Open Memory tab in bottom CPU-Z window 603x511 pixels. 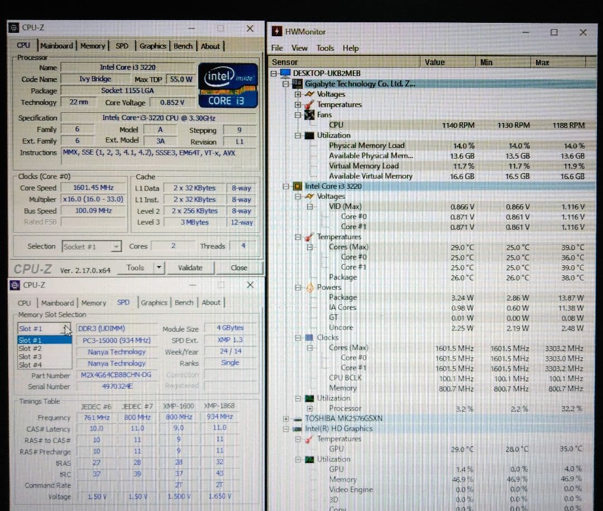point(93,303)
